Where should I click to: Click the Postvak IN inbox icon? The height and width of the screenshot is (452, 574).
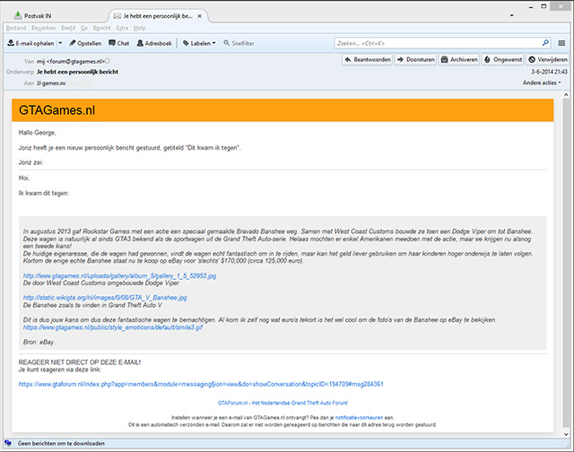coord(17,15)
